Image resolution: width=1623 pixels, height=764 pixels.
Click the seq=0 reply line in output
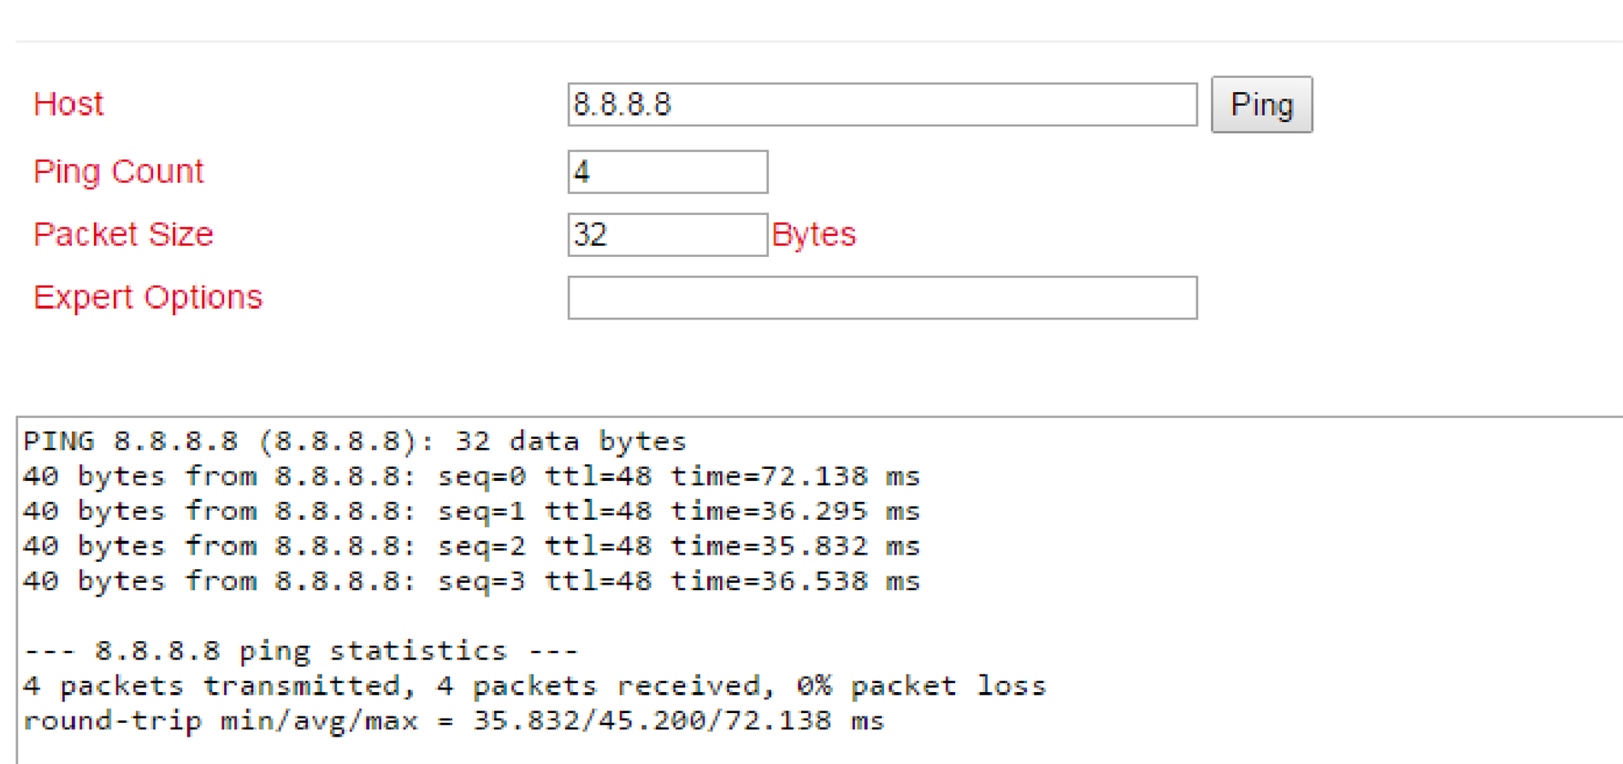click(x=471, y=476)
